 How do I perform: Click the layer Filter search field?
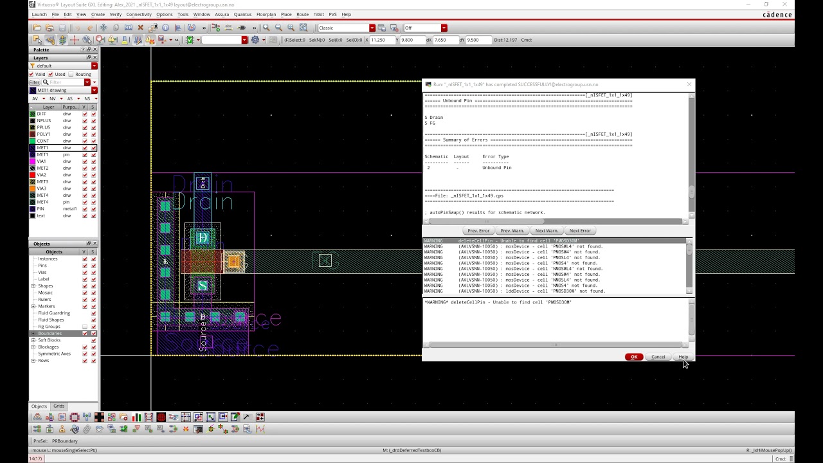tap(66, 82)
